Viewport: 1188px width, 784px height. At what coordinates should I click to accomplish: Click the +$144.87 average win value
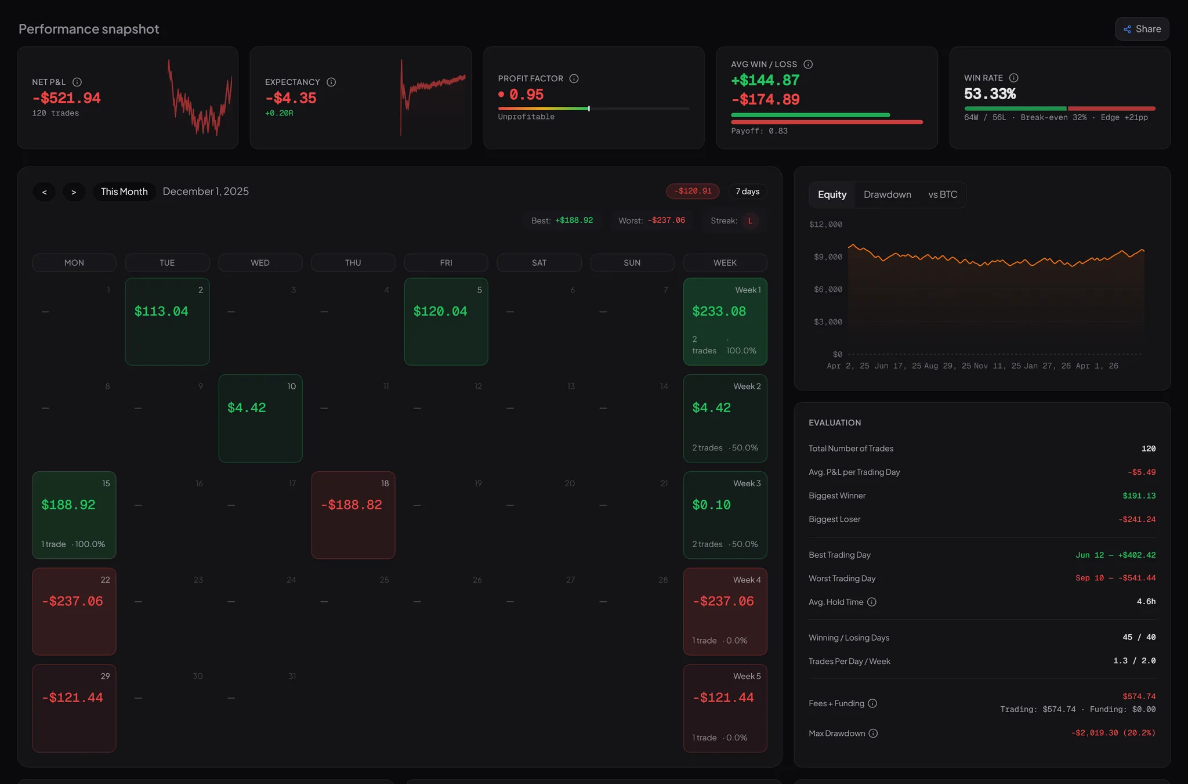tap(765, 80)
